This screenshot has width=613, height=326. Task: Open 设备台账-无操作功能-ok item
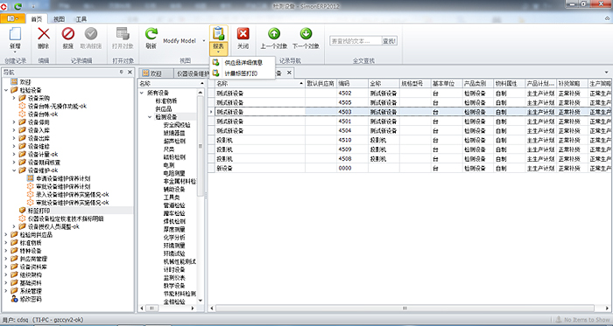(x=57, y=106)
